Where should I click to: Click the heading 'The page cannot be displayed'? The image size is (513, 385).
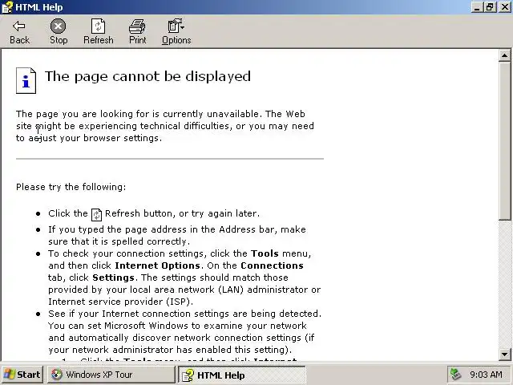click(147, 77)
